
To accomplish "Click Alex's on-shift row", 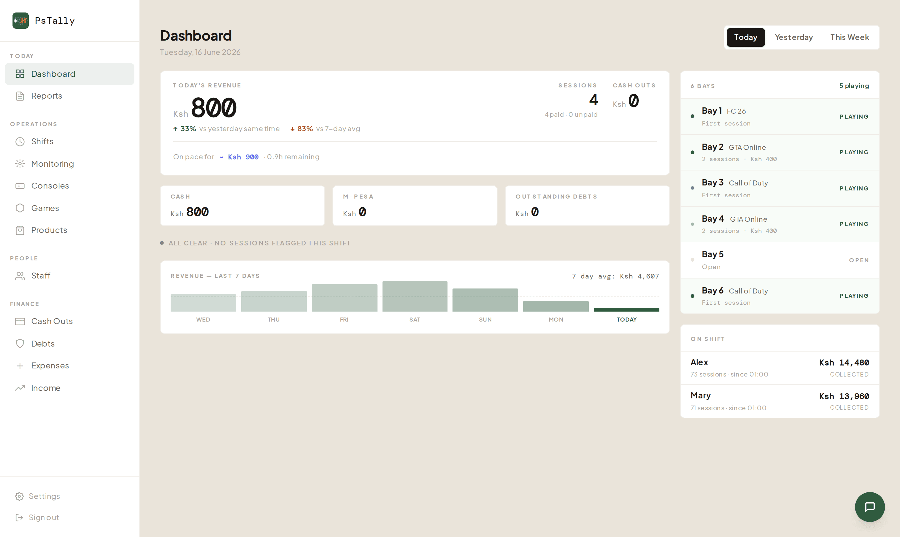I will click(780, 368).
